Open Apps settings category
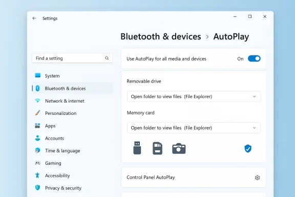 pyautogui.click(x=72, y=126)
